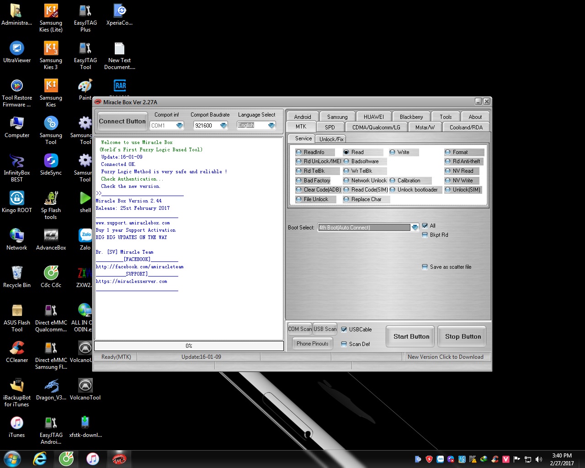Open xfstk-downloader desktop icon
The height and width of the screenshot is (468, 585).
(x=85, y=426)
